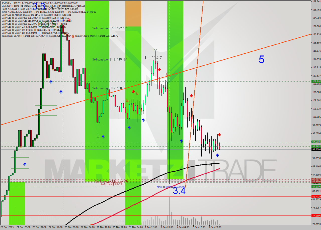
Task: Click the red price tag 85.9779
Action: (x=316, y=179)
